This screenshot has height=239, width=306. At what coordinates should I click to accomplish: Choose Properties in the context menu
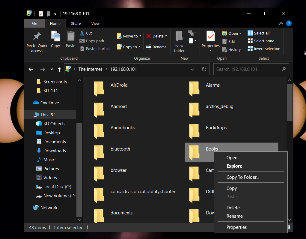251,227
